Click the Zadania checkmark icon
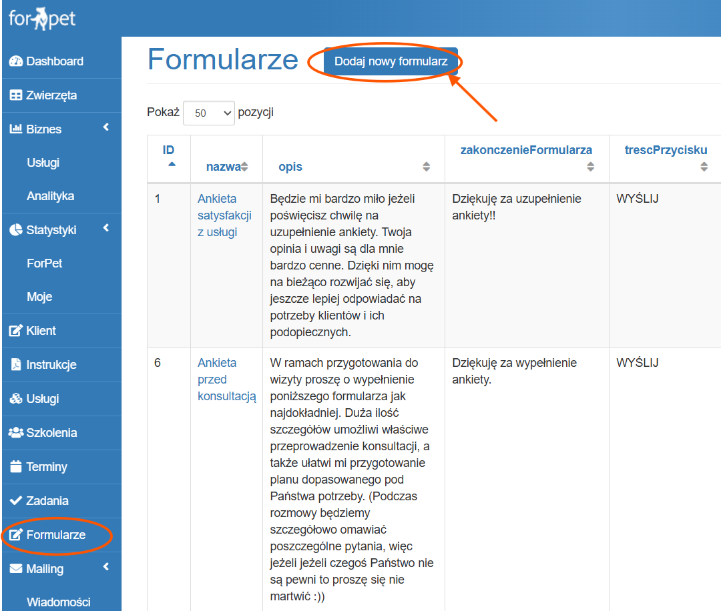The height and width of the screenshot is (611, 721). (15, 500)
